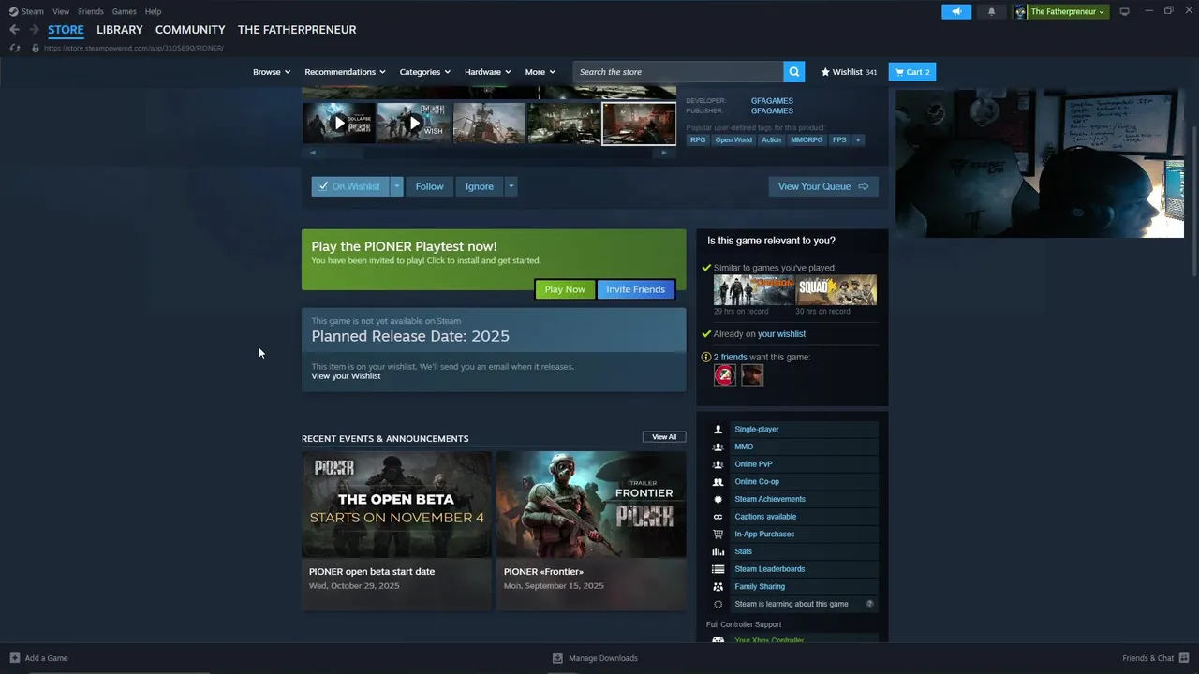Click the Play Now button
1199x674 pixels.
[565, 289]
